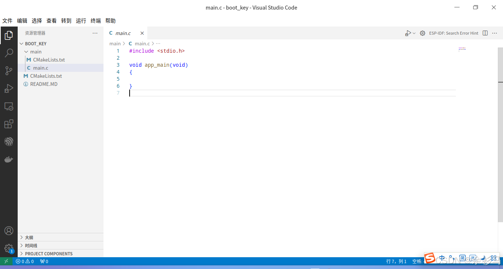The image size is (503, 269).
Task: Open the 文件 File menu
Action: tap(7, 21)
